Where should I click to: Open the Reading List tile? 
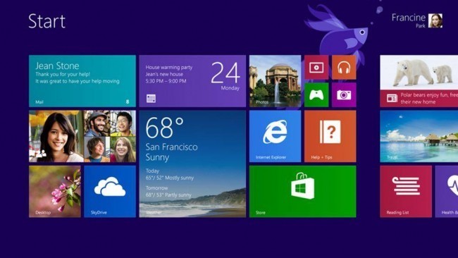coord(406,191)
